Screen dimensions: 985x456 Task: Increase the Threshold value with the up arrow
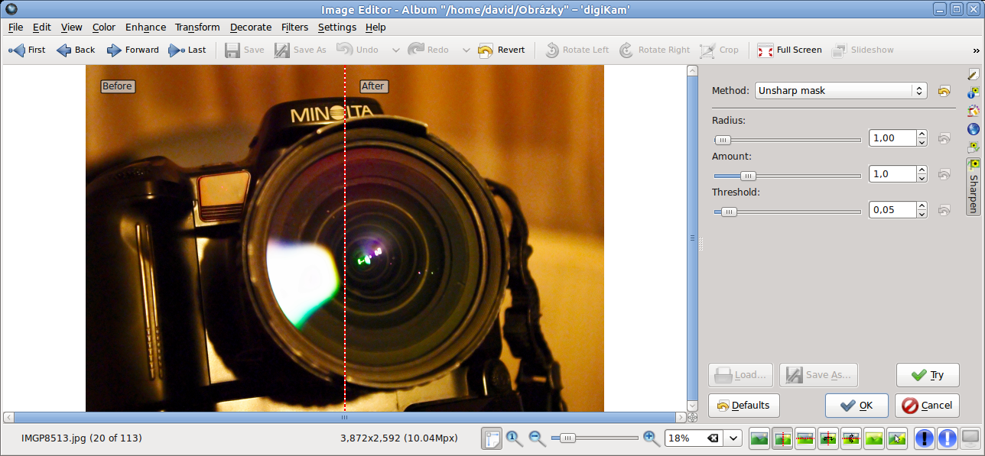click(922, 206)
